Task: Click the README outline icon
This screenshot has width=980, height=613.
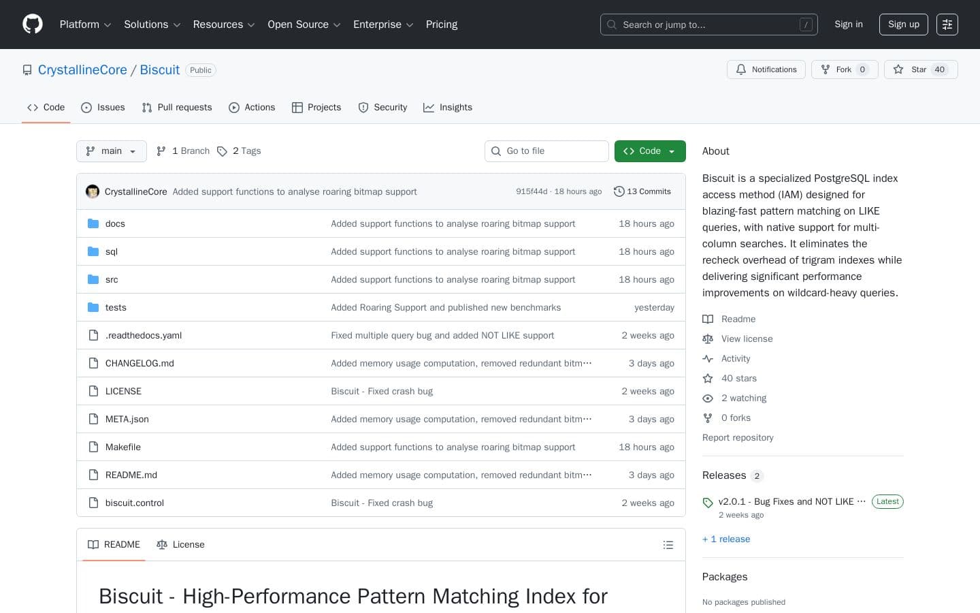Action: (668, 545)
